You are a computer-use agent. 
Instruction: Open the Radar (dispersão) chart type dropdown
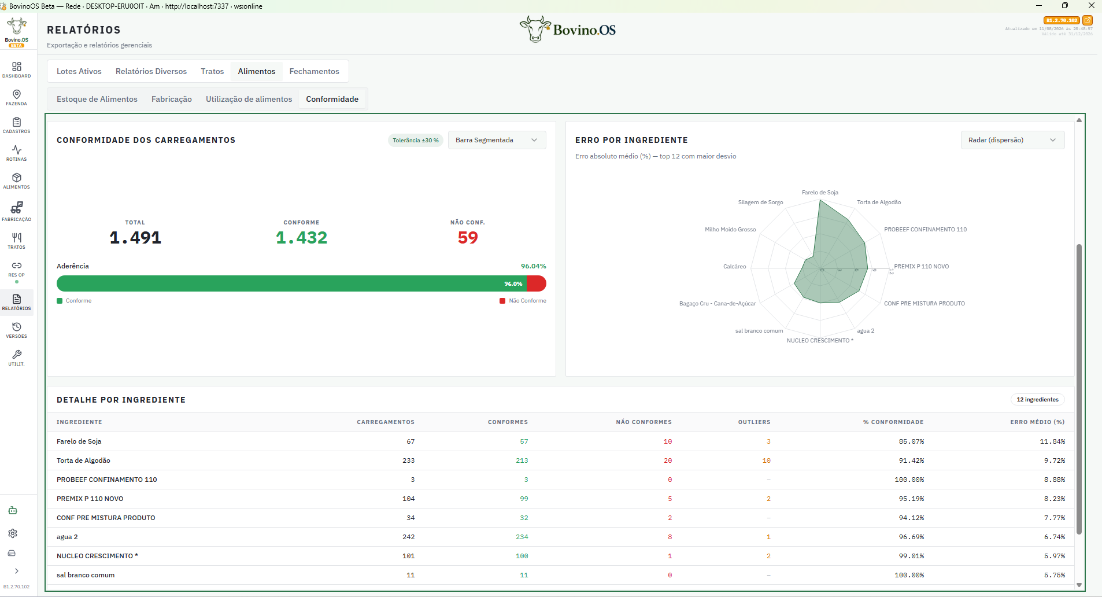coord(1012,140)
